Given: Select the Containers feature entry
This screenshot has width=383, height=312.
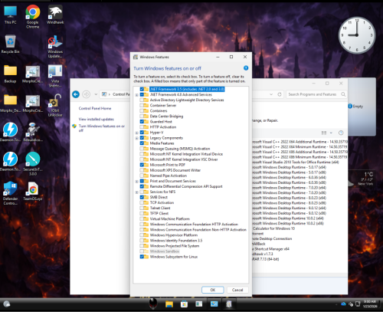Looking at the screenshot, I should 159,111.
